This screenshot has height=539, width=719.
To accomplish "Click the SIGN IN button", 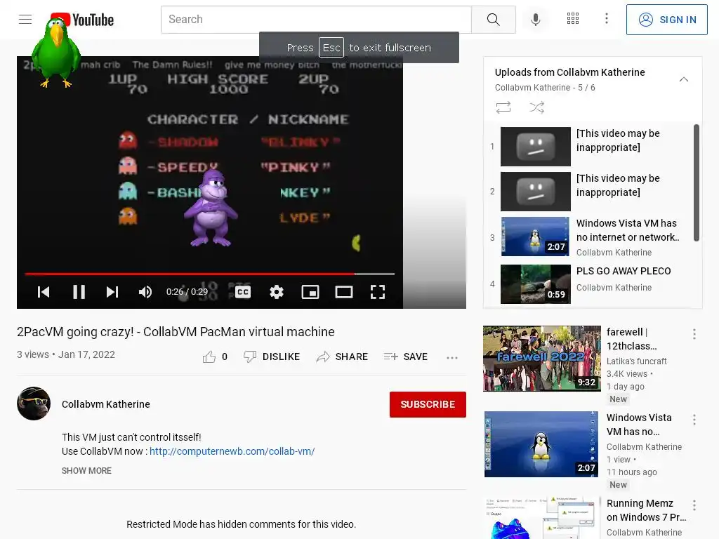I will tap(667, 20).
